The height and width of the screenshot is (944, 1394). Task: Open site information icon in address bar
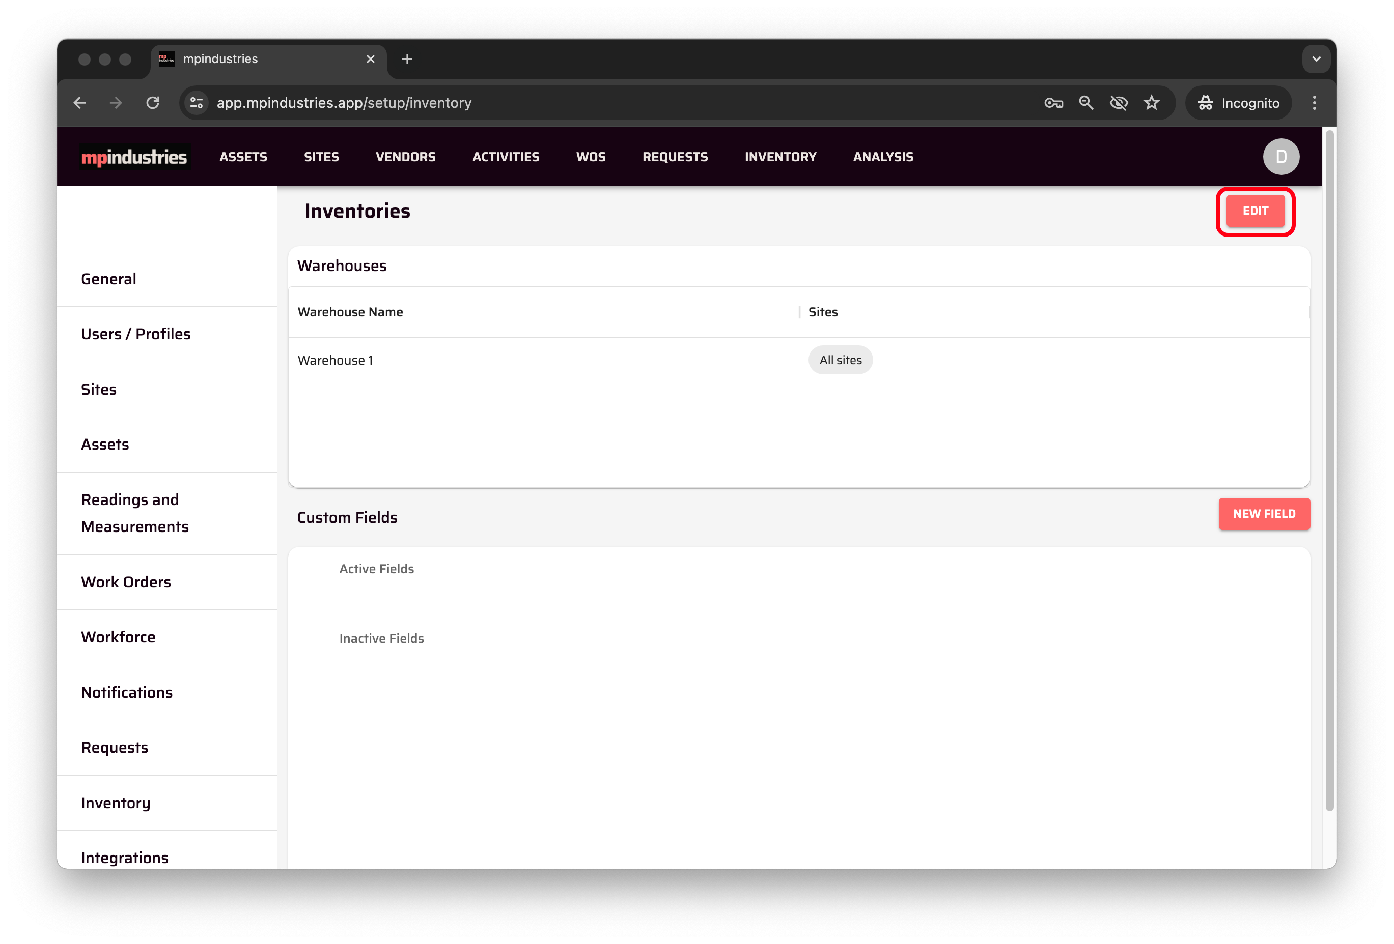(197, 103)
